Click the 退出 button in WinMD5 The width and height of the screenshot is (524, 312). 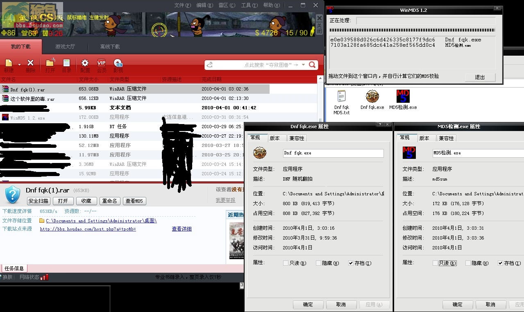tap(480, 77)
